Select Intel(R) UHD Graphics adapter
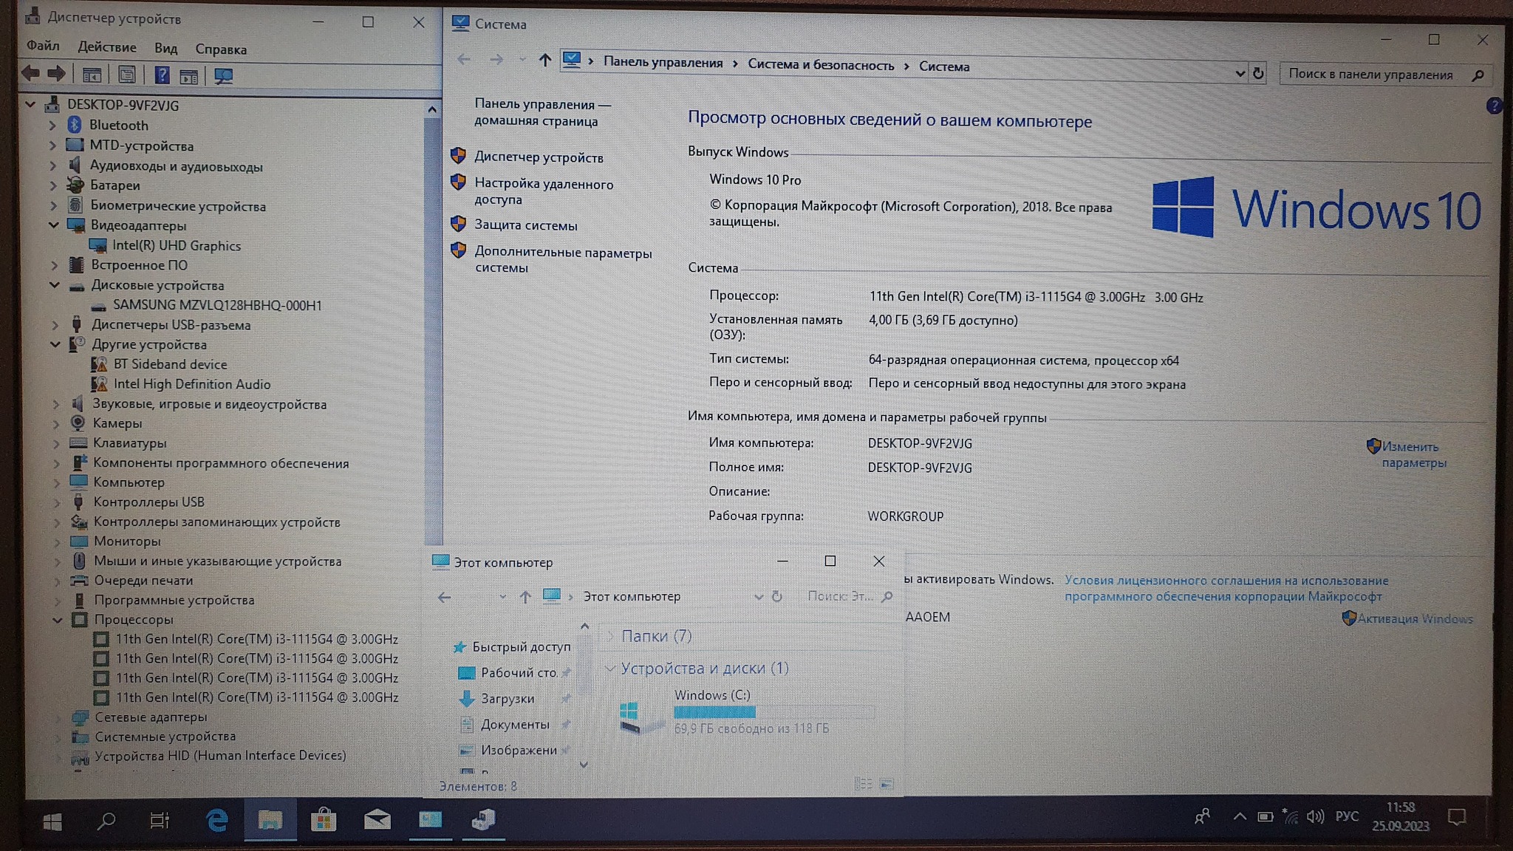 [x=177, y=246]
